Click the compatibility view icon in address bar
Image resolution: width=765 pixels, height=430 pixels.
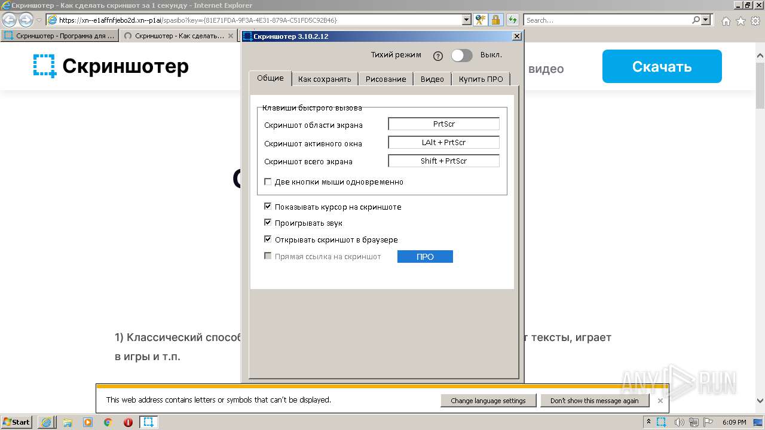click(x=480, y=20)
